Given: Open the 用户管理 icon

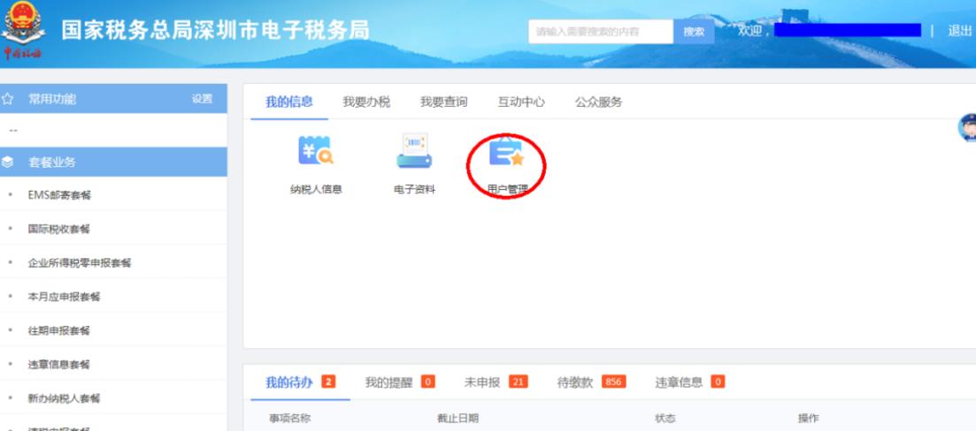Looking at the screenshot, I should click(x=507, y=154).
